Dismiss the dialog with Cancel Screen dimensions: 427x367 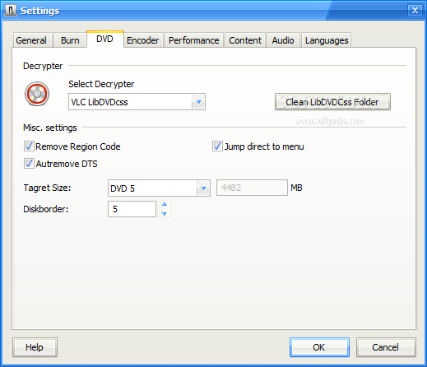point(386,347)
